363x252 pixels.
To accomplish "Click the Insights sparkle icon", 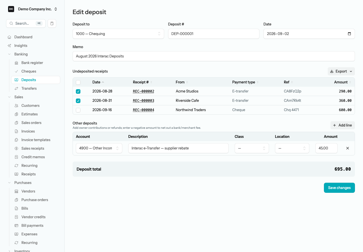I will pyautogui.click(x=9, y=46).
